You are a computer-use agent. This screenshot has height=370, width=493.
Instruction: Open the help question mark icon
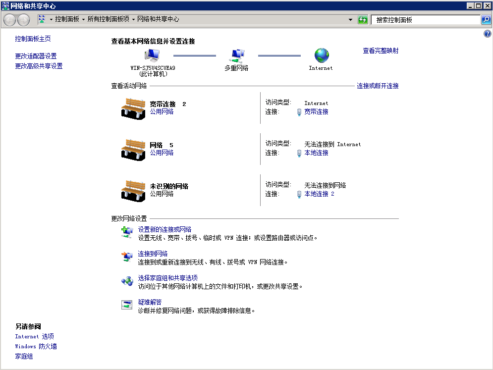487,34
